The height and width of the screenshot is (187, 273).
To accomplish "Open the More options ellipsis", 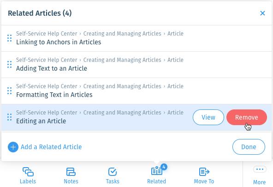I will click(260, 169).
